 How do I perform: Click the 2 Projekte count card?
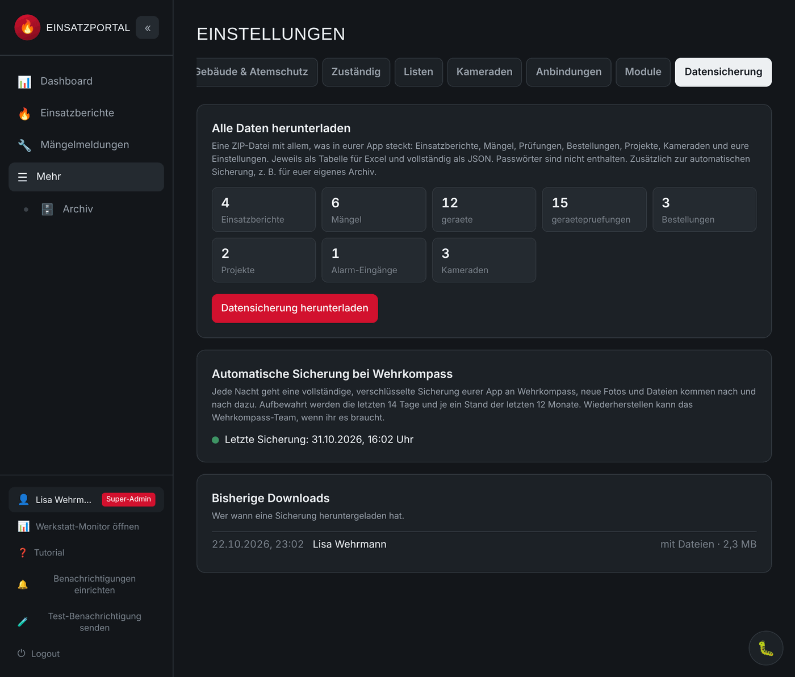(x=263, y=260)
